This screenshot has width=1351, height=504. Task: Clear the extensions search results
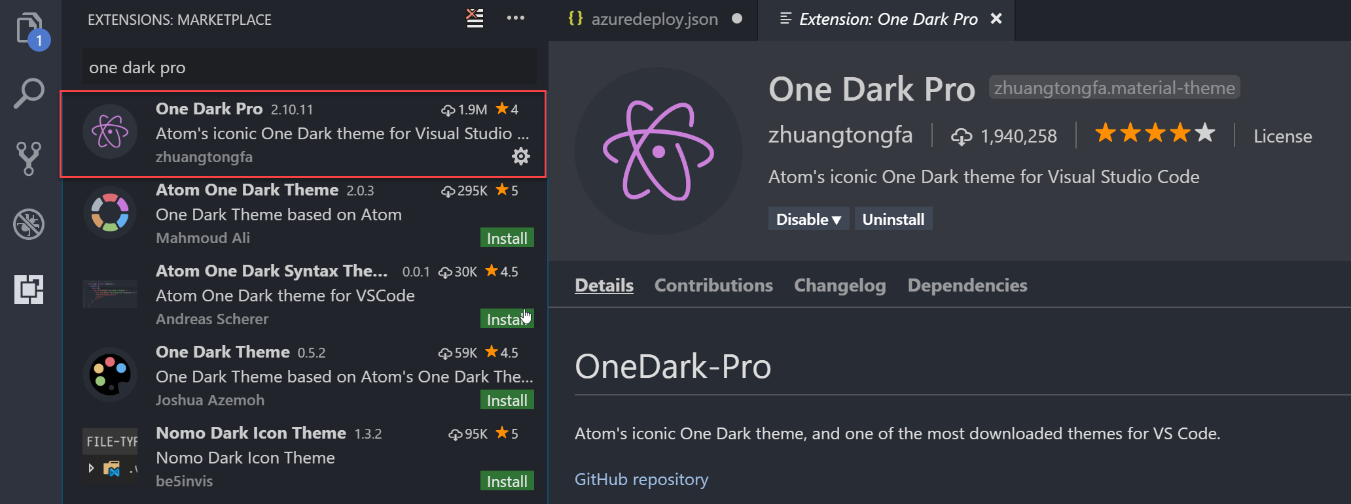click(474, 19)
